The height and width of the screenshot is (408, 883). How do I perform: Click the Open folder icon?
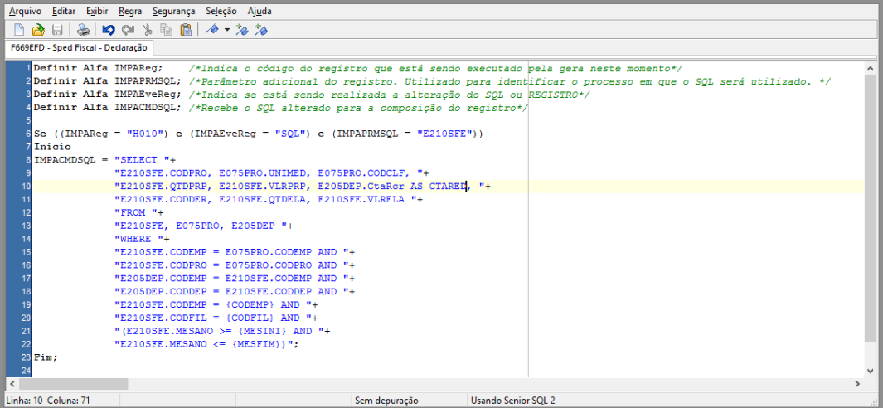[x=37, y=30]
